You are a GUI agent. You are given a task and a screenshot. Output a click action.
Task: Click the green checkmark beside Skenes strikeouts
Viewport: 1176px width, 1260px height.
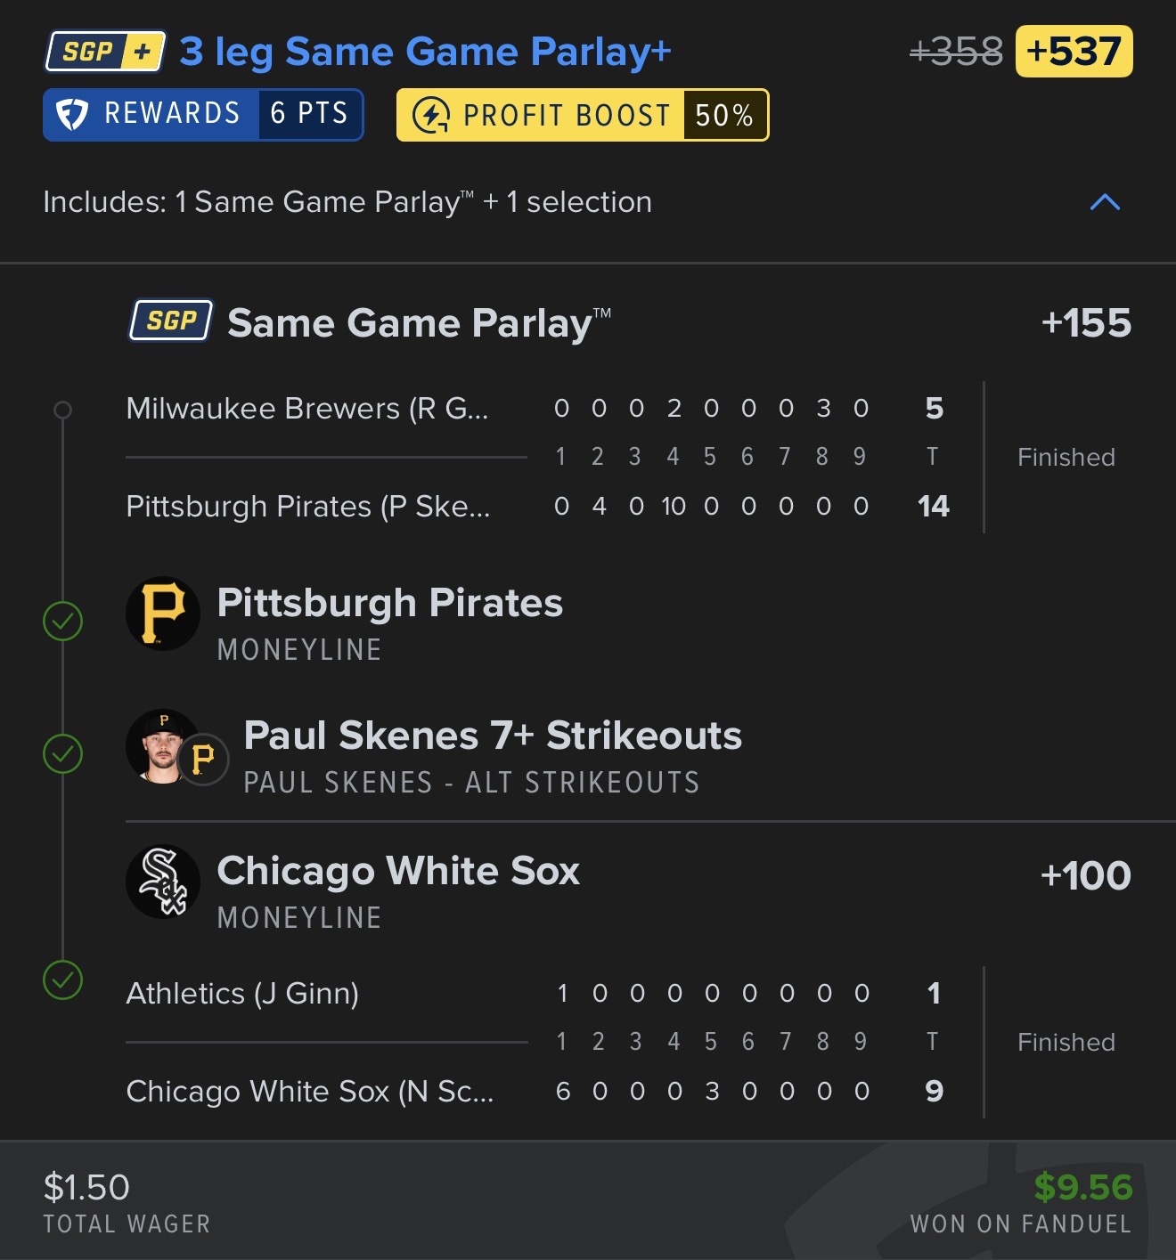tap(63, 754)
